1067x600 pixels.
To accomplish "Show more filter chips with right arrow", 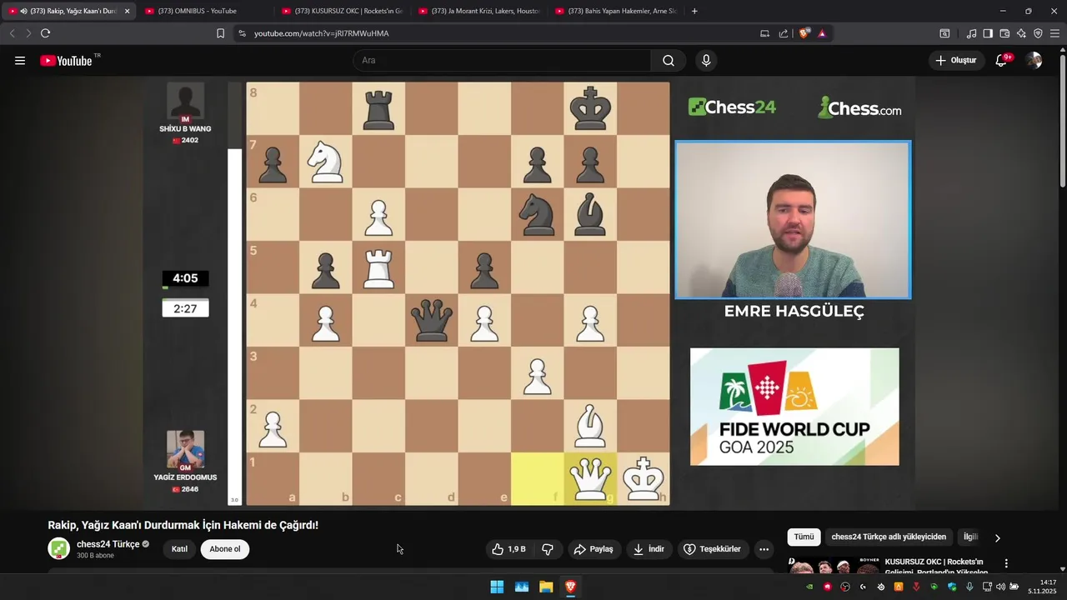I will tap(997, 537).
